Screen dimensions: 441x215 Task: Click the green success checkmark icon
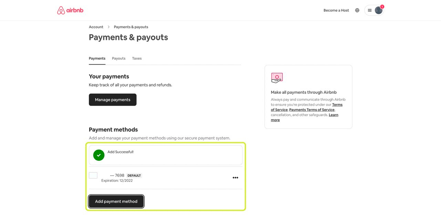99,155
